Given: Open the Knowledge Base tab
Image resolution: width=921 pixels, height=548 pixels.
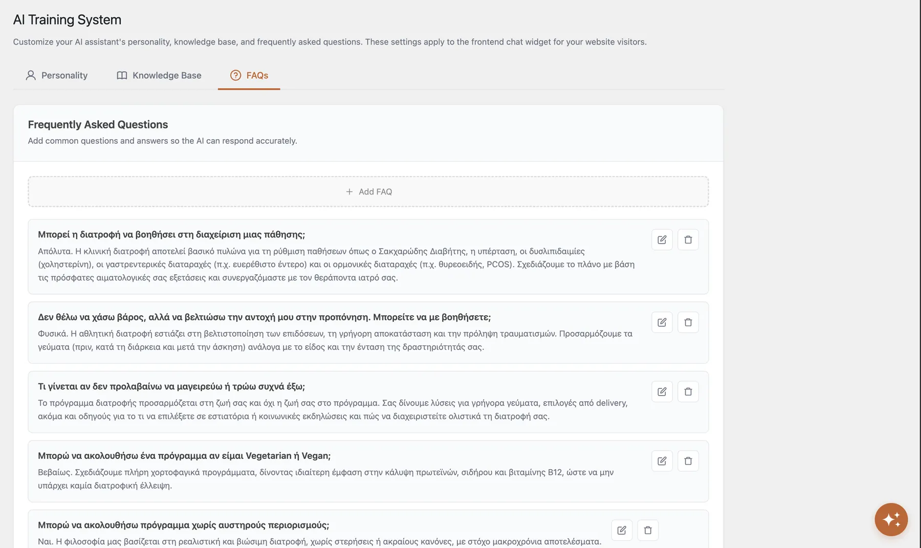Looking at the screenshot, I should pyautogui.click(x=159, y=75).
